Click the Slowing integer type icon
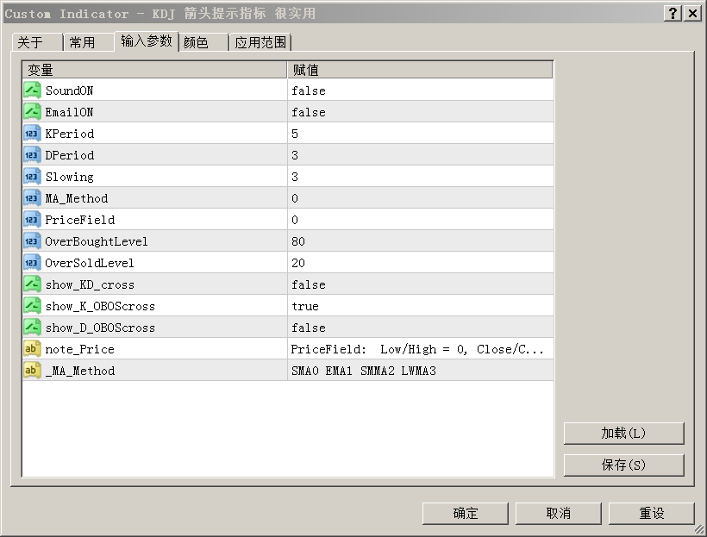Viewport: 707px width, 537px height. click(32, 177)
